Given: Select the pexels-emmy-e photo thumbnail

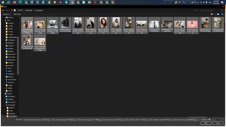Looking at the screenshot, I should coord(154,25).
